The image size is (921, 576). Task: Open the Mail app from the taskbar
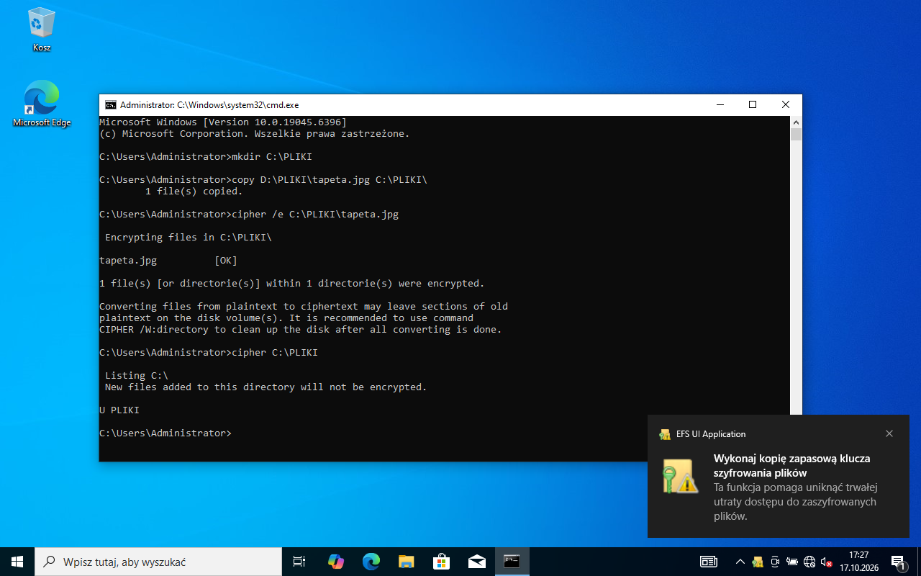coord(476,562)
